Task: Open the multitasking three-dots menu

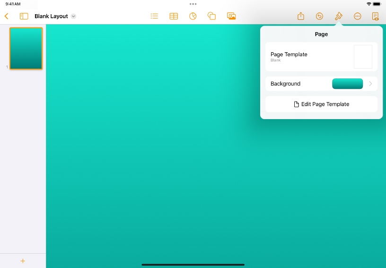Action: point(193,4)
